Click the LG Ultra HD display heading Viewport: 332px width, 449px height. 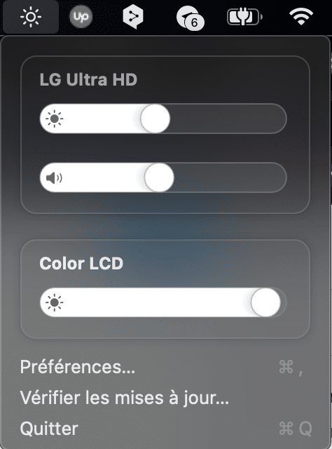tap(88, 79)
